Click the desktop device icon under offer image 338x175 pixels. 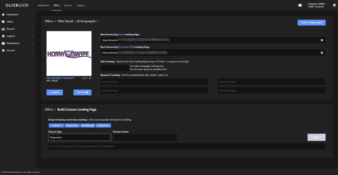pos(84,78)
